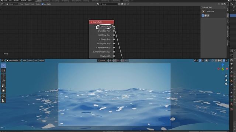
Task: Click the red X axis gizmo ball
Action: coord(227,69)
